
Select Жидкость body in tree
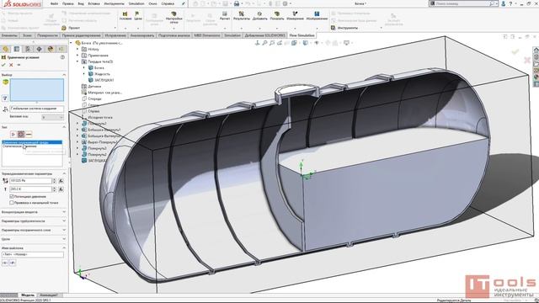pyautogui.click(x=99, y=74)
